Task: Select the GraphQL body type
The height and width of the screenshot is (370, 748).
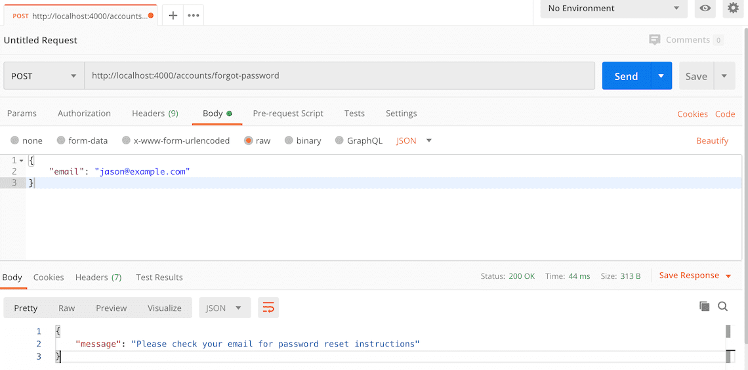Action: [x=359, y=140]
